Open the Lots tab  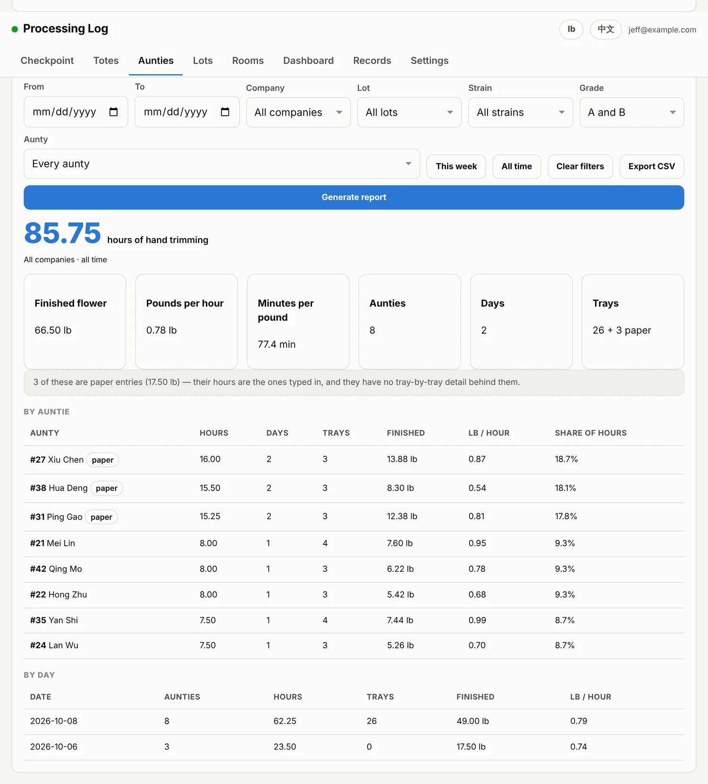202,60
